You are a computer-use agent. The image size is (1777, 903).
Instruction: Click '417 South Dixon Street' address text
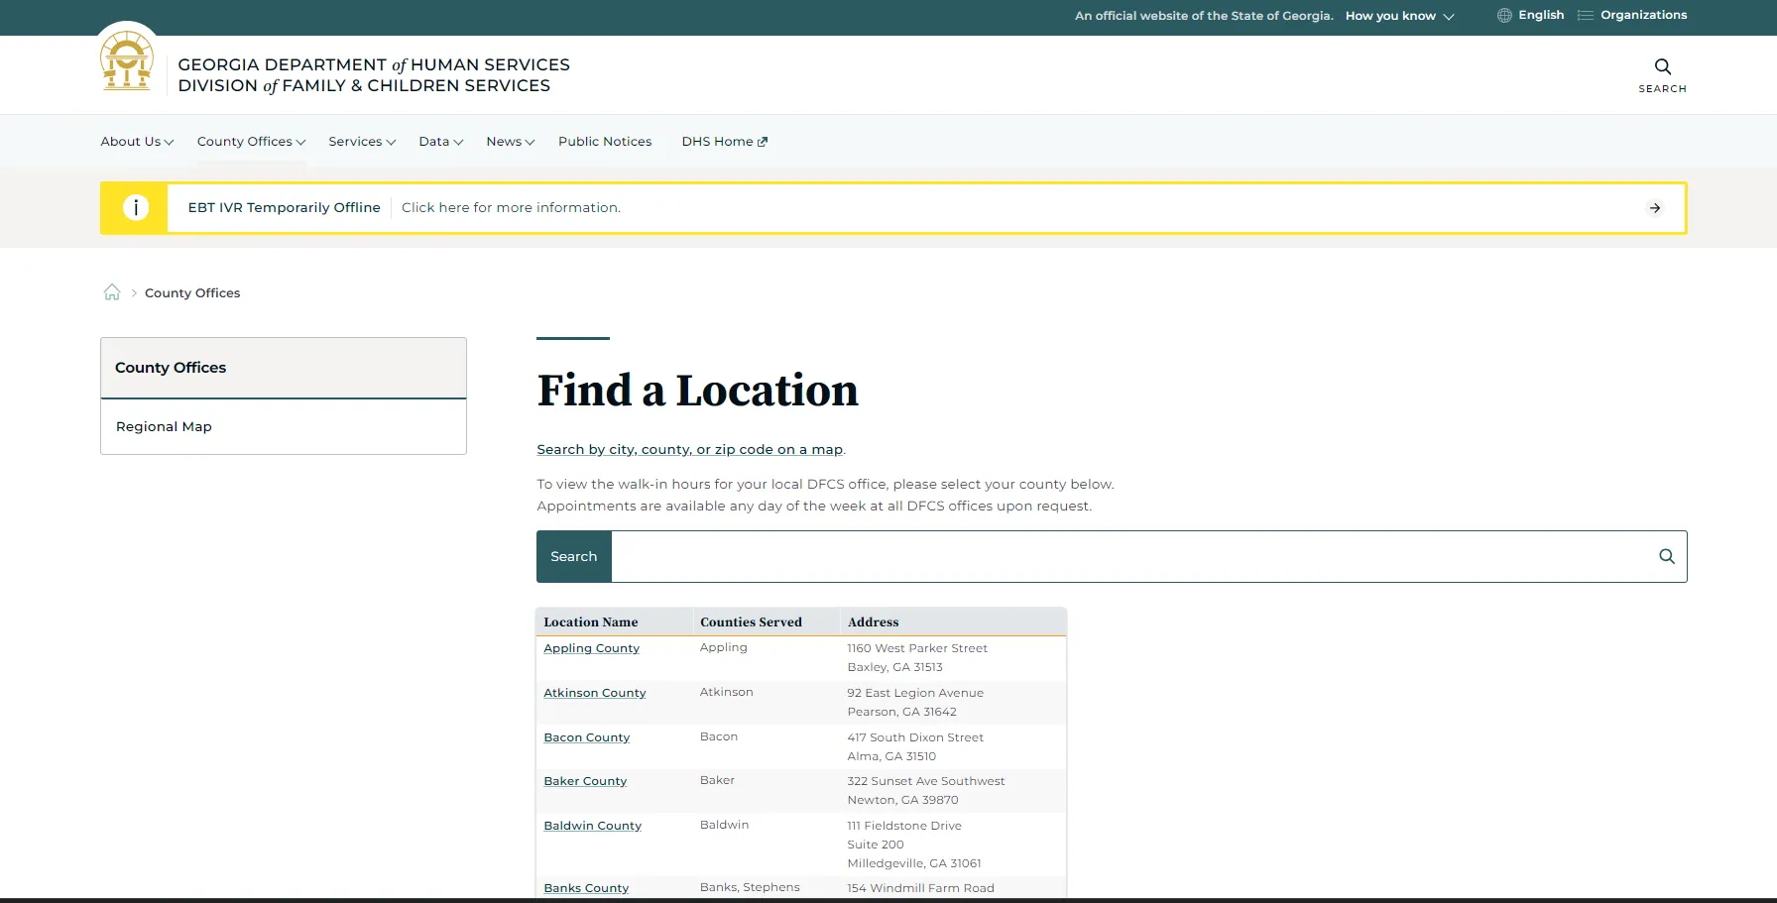click(x=915, y=737)
